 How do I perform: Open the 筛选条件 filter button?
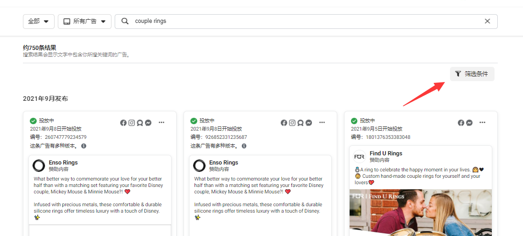pyautogui.click(x=472, y=74)
